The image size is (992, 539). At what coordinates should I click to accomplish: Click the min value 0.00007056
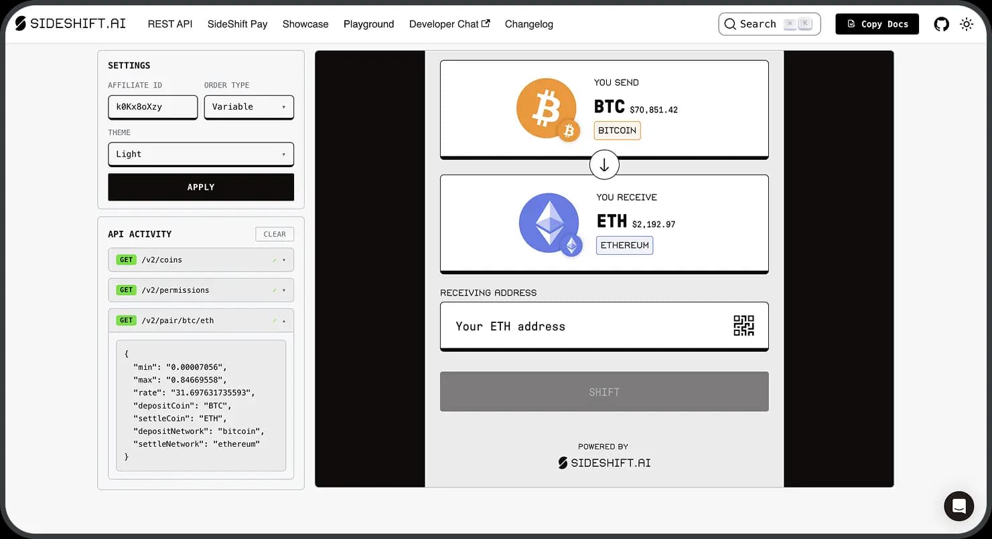pyautogui.click(x=197, y=367)
